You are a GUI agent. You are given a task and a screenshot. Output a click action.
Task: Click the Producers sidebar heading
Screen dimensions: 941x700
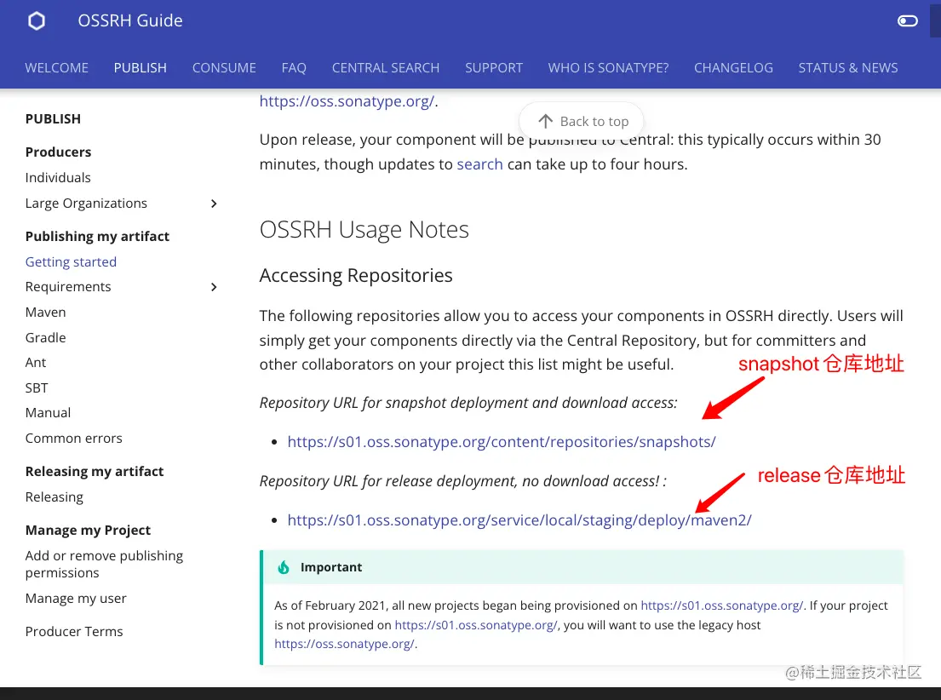(58, 152)
